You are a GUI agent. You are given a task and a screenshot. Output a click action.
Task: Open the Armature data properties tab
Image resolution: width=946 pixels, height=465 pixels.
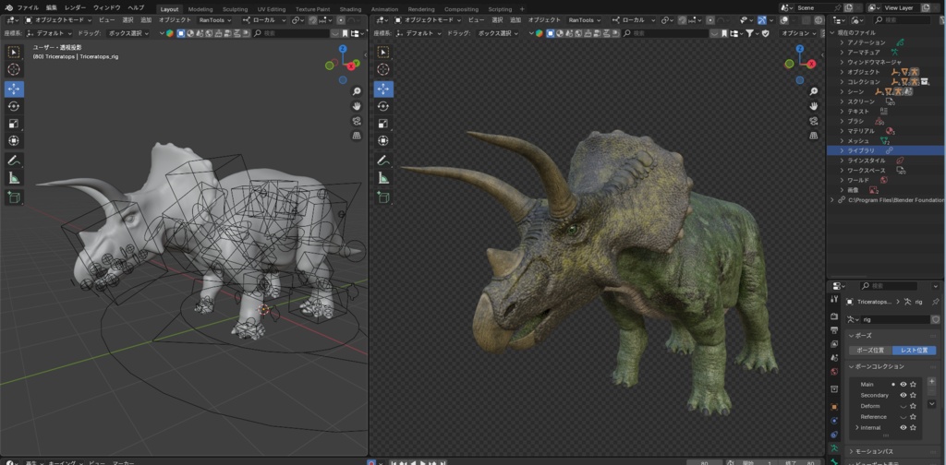click(834, 448)
